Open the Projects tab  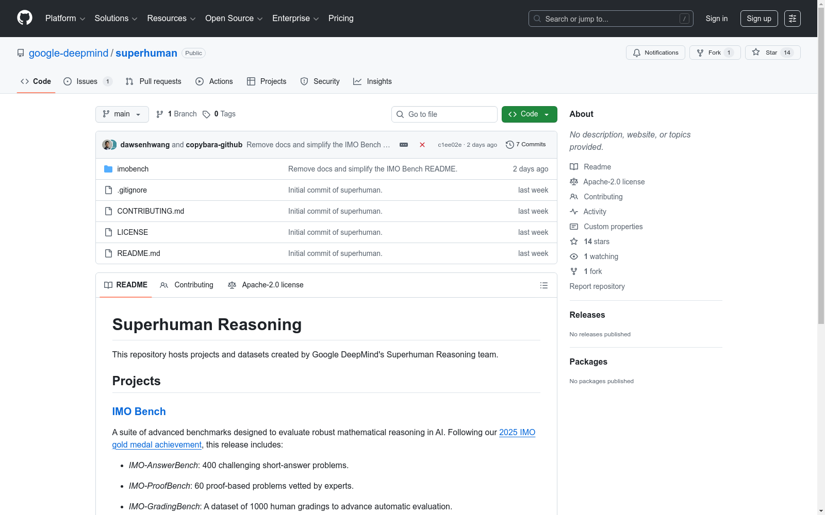coord(267,81)
